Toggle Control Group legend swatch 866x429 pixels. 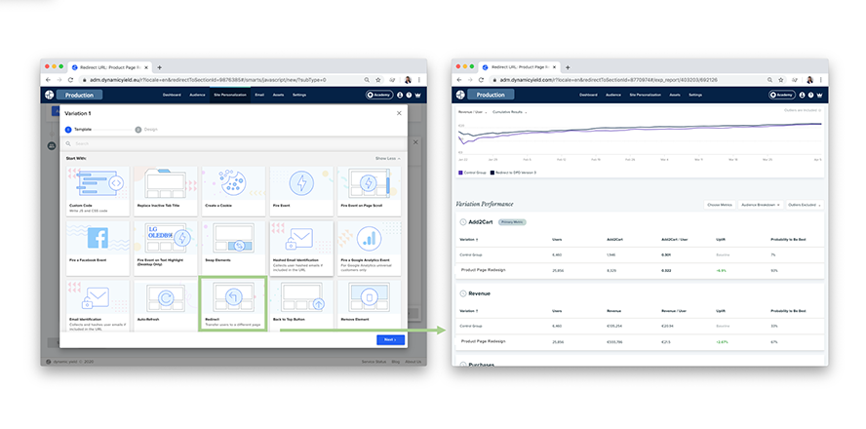(x=460, y=173)
